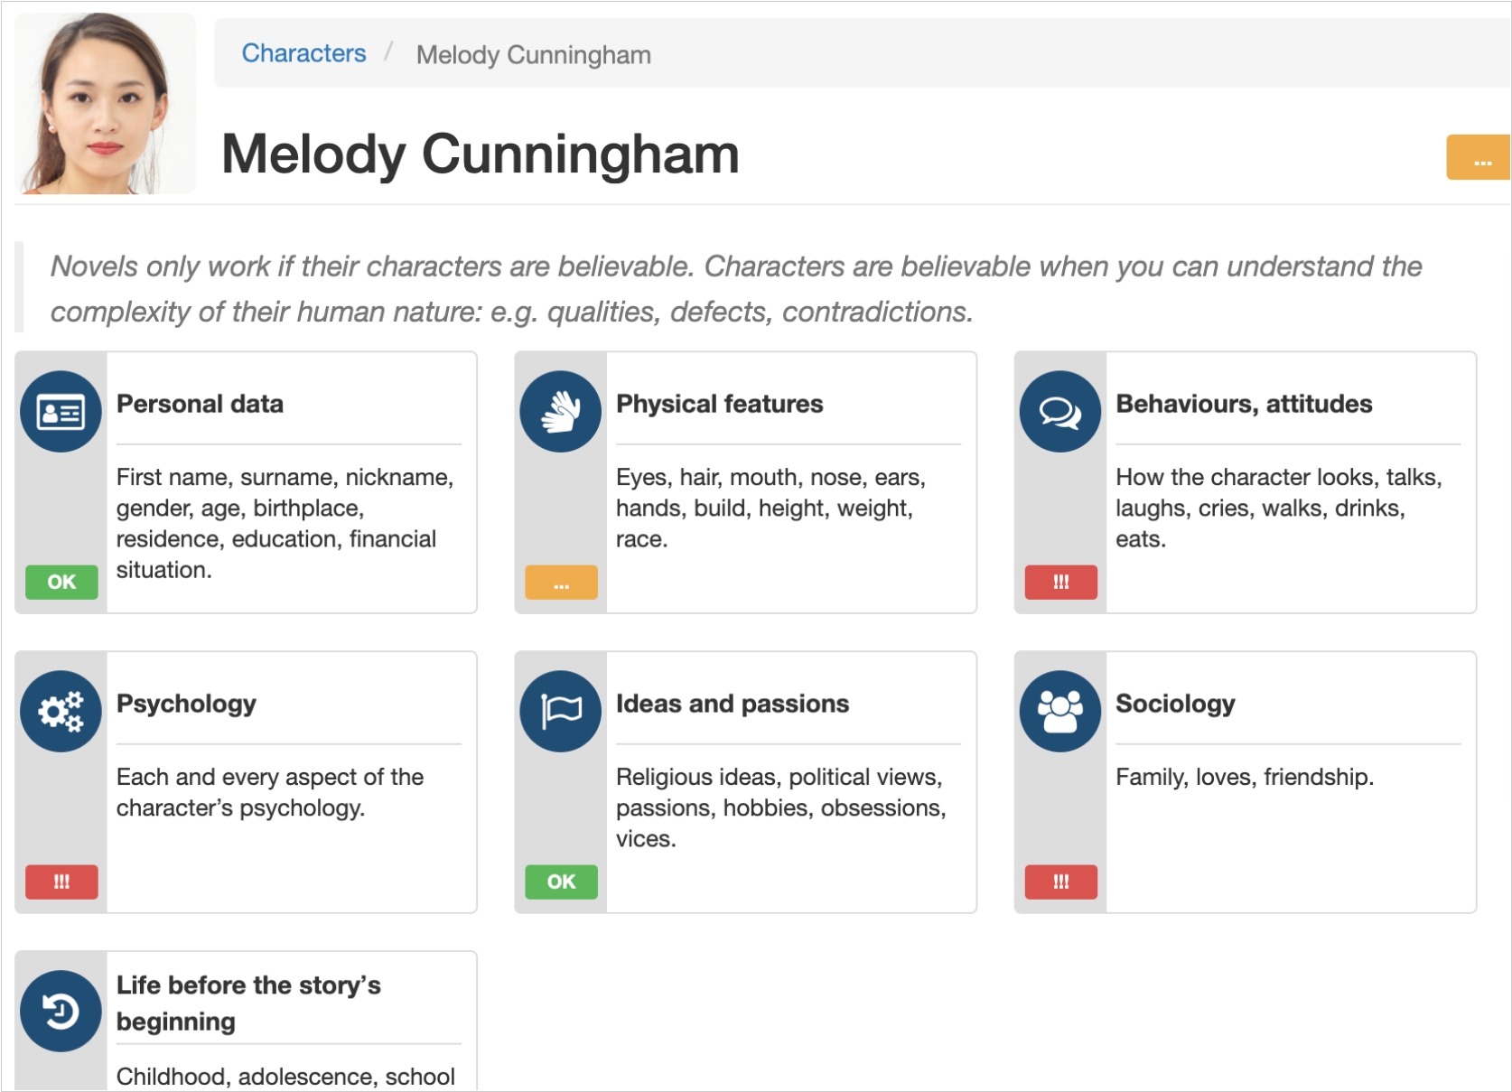1512x1092 pixels.
Task: Click Melody Cunningham's portrait photo
Action: point(106,103)
